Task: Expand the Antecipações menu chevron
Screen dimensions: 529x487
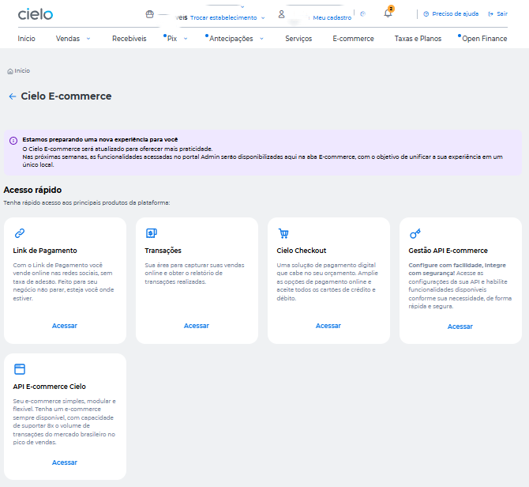Action: click(x=262, y=39)
